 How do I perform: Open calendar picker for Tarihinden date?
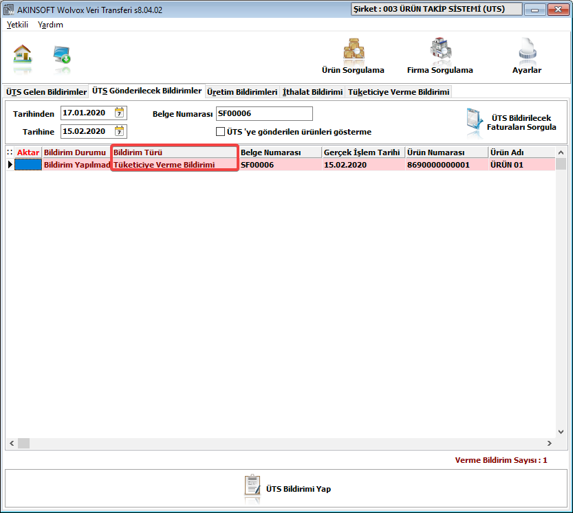(119, 113)
